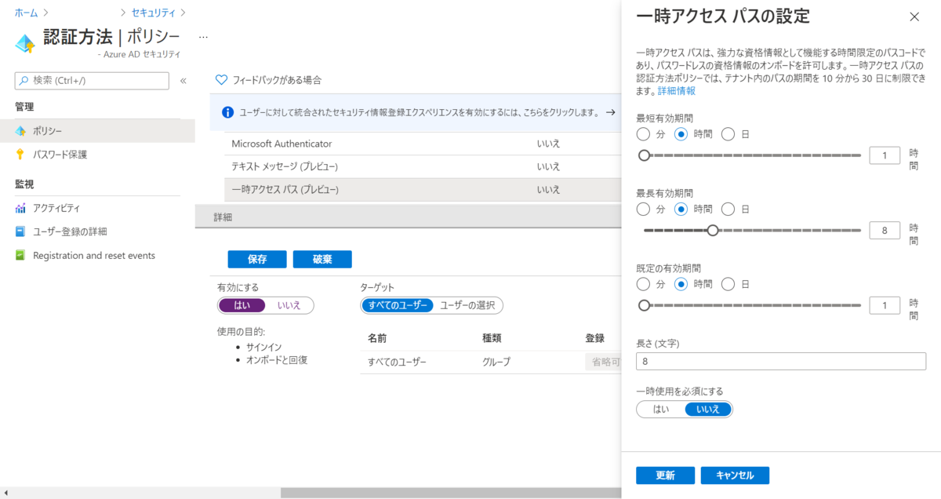Click the 省略可 registration dropdown
The width and height of the screenshot is (941, 499).
(x=602, y=362)
